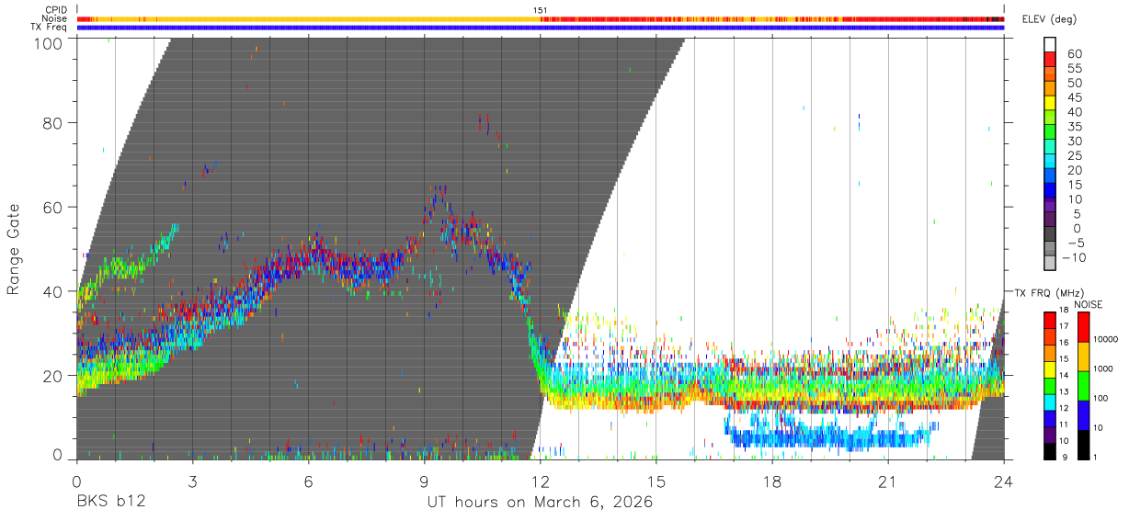Click the blue TX Freq bar at top

[541, 28]
